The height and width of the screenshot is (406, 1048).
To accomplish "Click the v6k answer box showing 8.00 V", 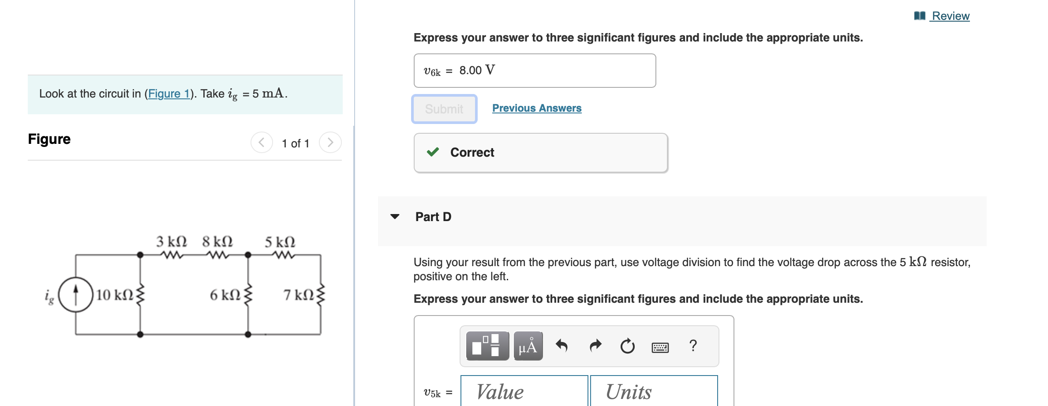I will (534, 70).
